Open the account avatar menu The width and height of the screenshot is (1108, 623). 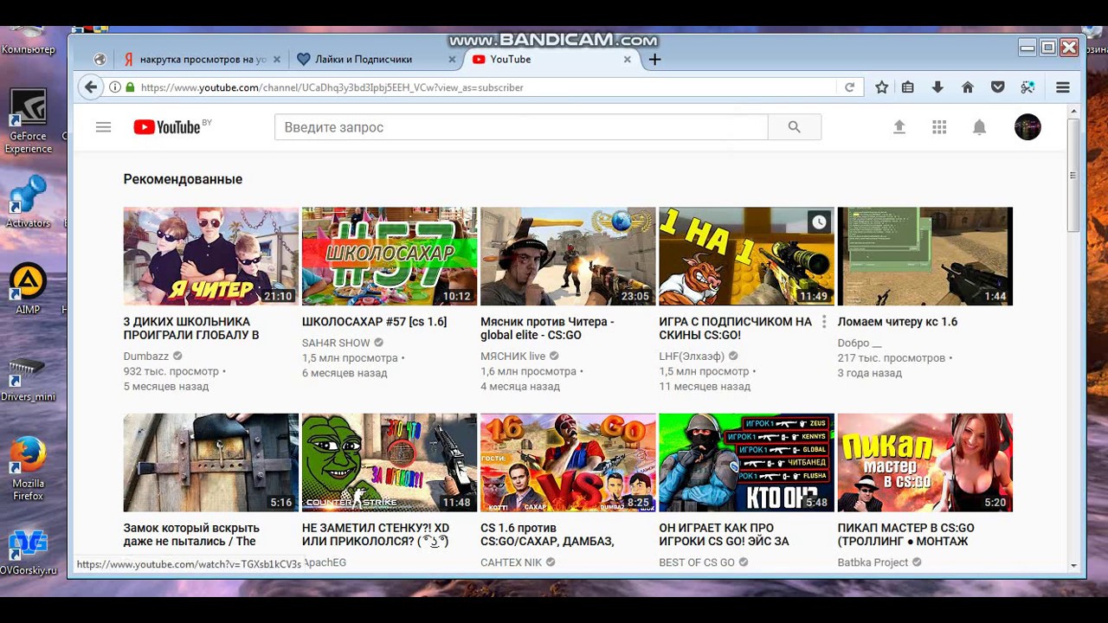[x=1027, y=127]
